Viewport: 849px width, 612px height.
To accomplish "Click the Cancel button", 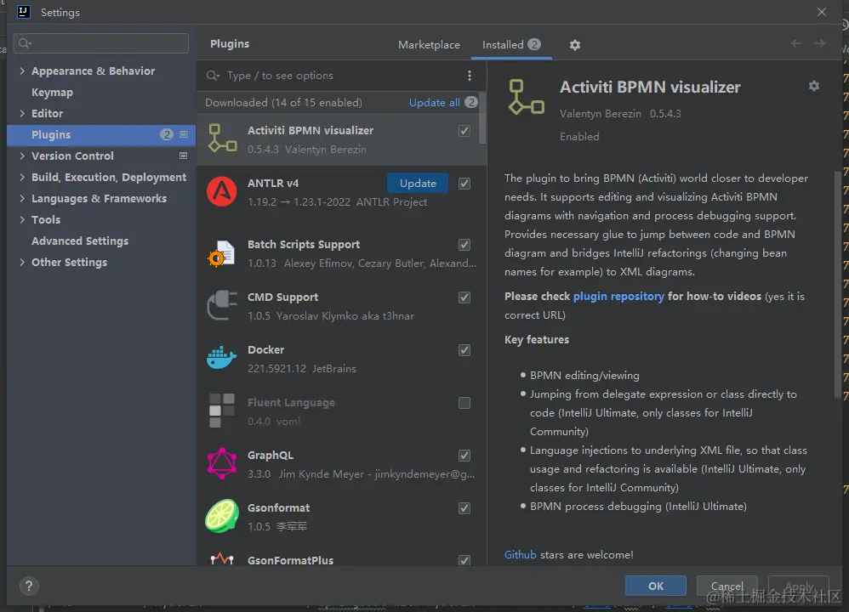I will 726,586.
